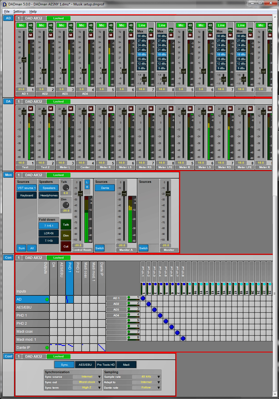
Task: Select the L speaker button in Control Room
Action: pyautogui.click(x=87, y=182)
